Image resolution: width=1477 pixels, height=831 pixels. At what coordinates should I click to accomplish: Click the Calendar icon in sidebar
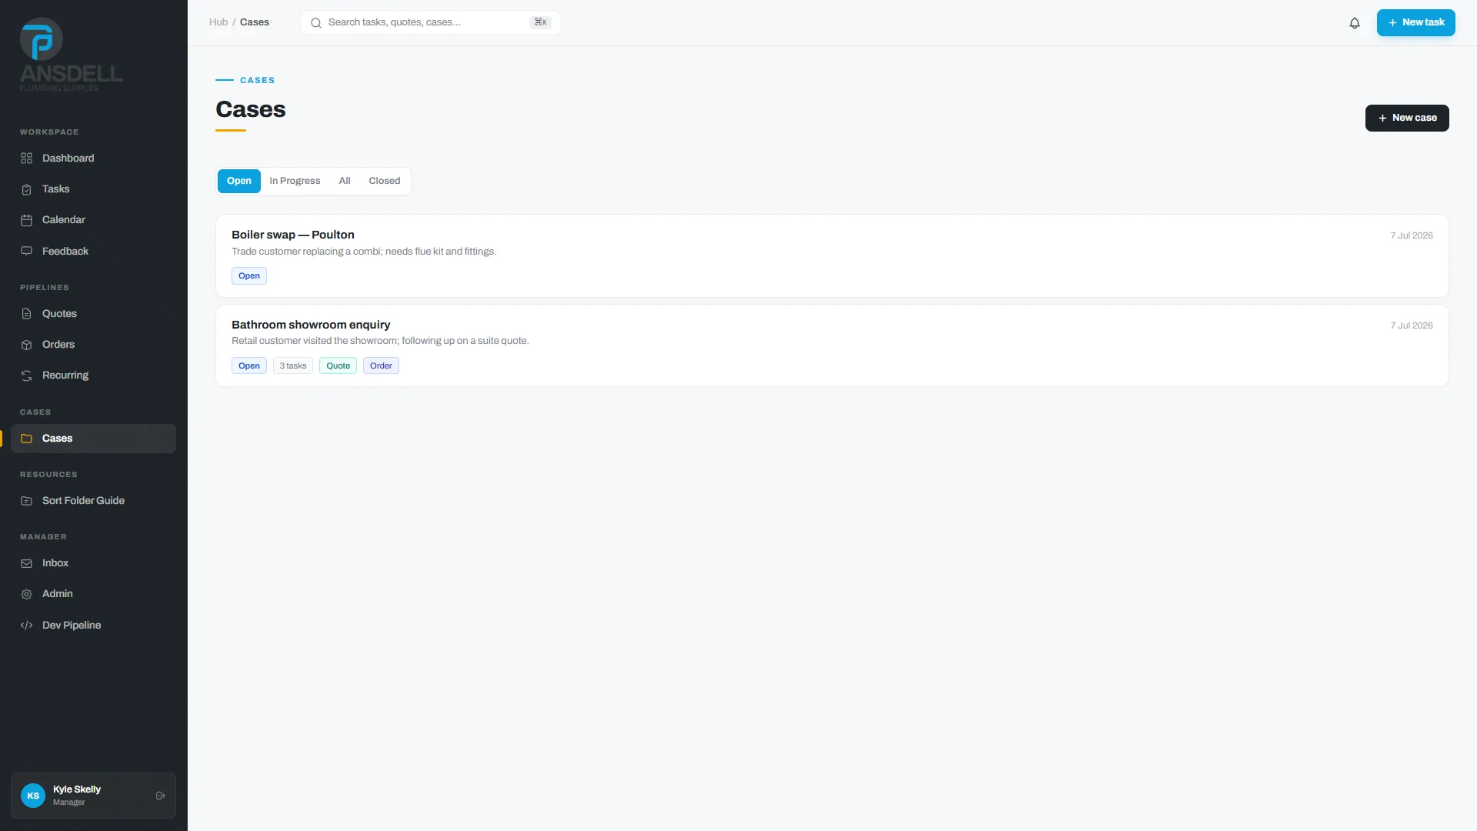coord(26,220)
